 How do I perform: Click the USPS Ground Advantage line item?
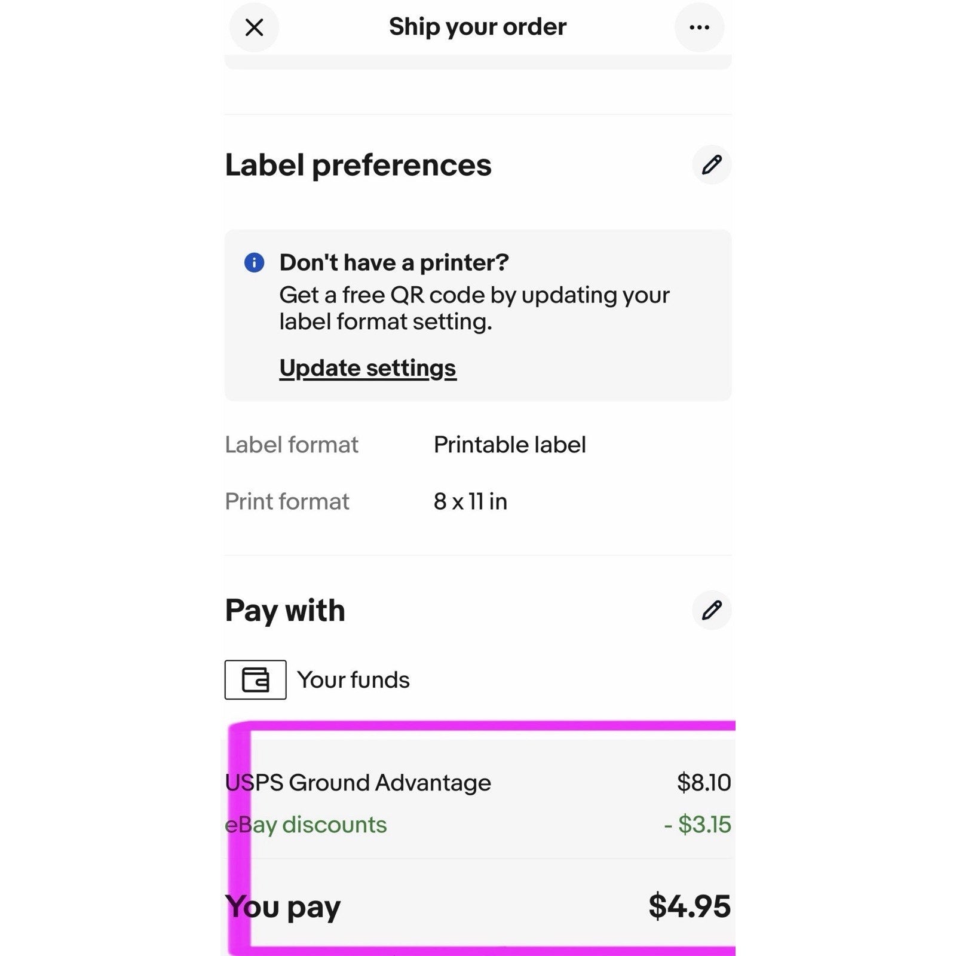coord(358,783)
